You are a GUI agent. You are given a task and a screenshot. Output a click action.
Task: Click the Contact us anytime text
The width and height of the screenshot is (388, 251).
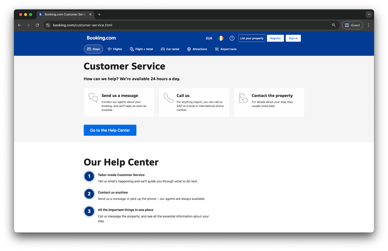113,193
